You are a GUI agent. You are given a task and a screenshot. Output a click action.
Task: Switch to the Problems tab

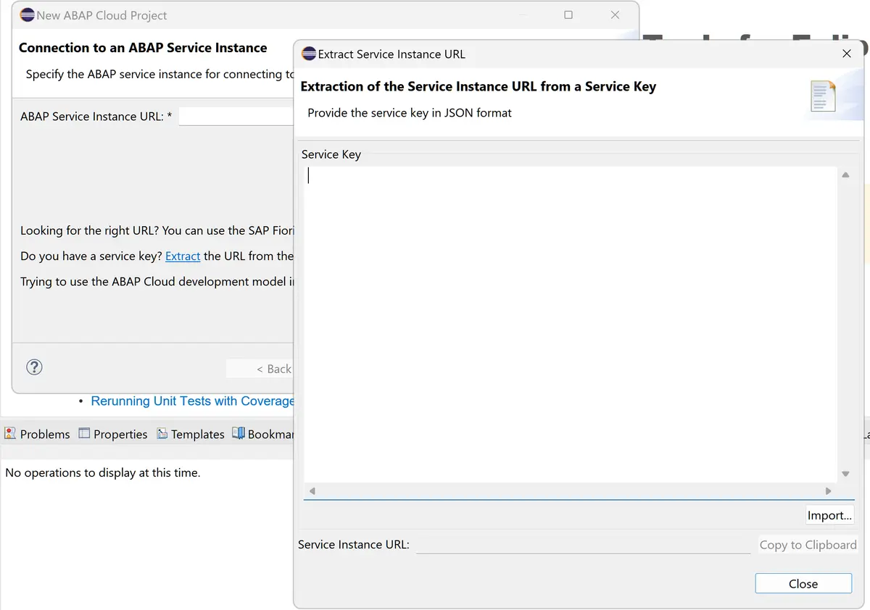coord(37,434)
